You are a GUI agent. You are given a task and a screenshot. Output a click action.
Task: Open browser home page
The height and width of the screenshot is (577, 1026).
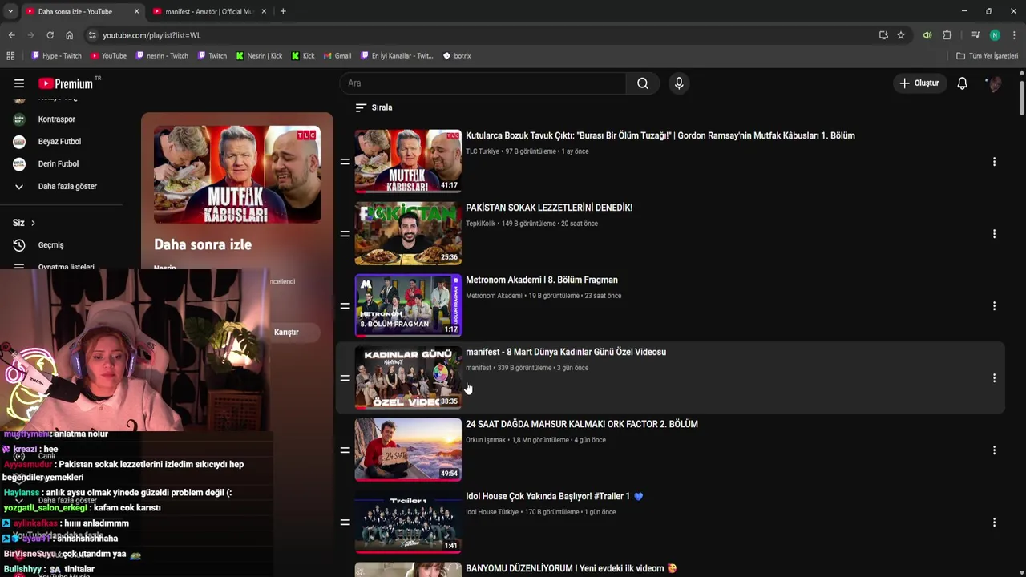tap(69, 35)
